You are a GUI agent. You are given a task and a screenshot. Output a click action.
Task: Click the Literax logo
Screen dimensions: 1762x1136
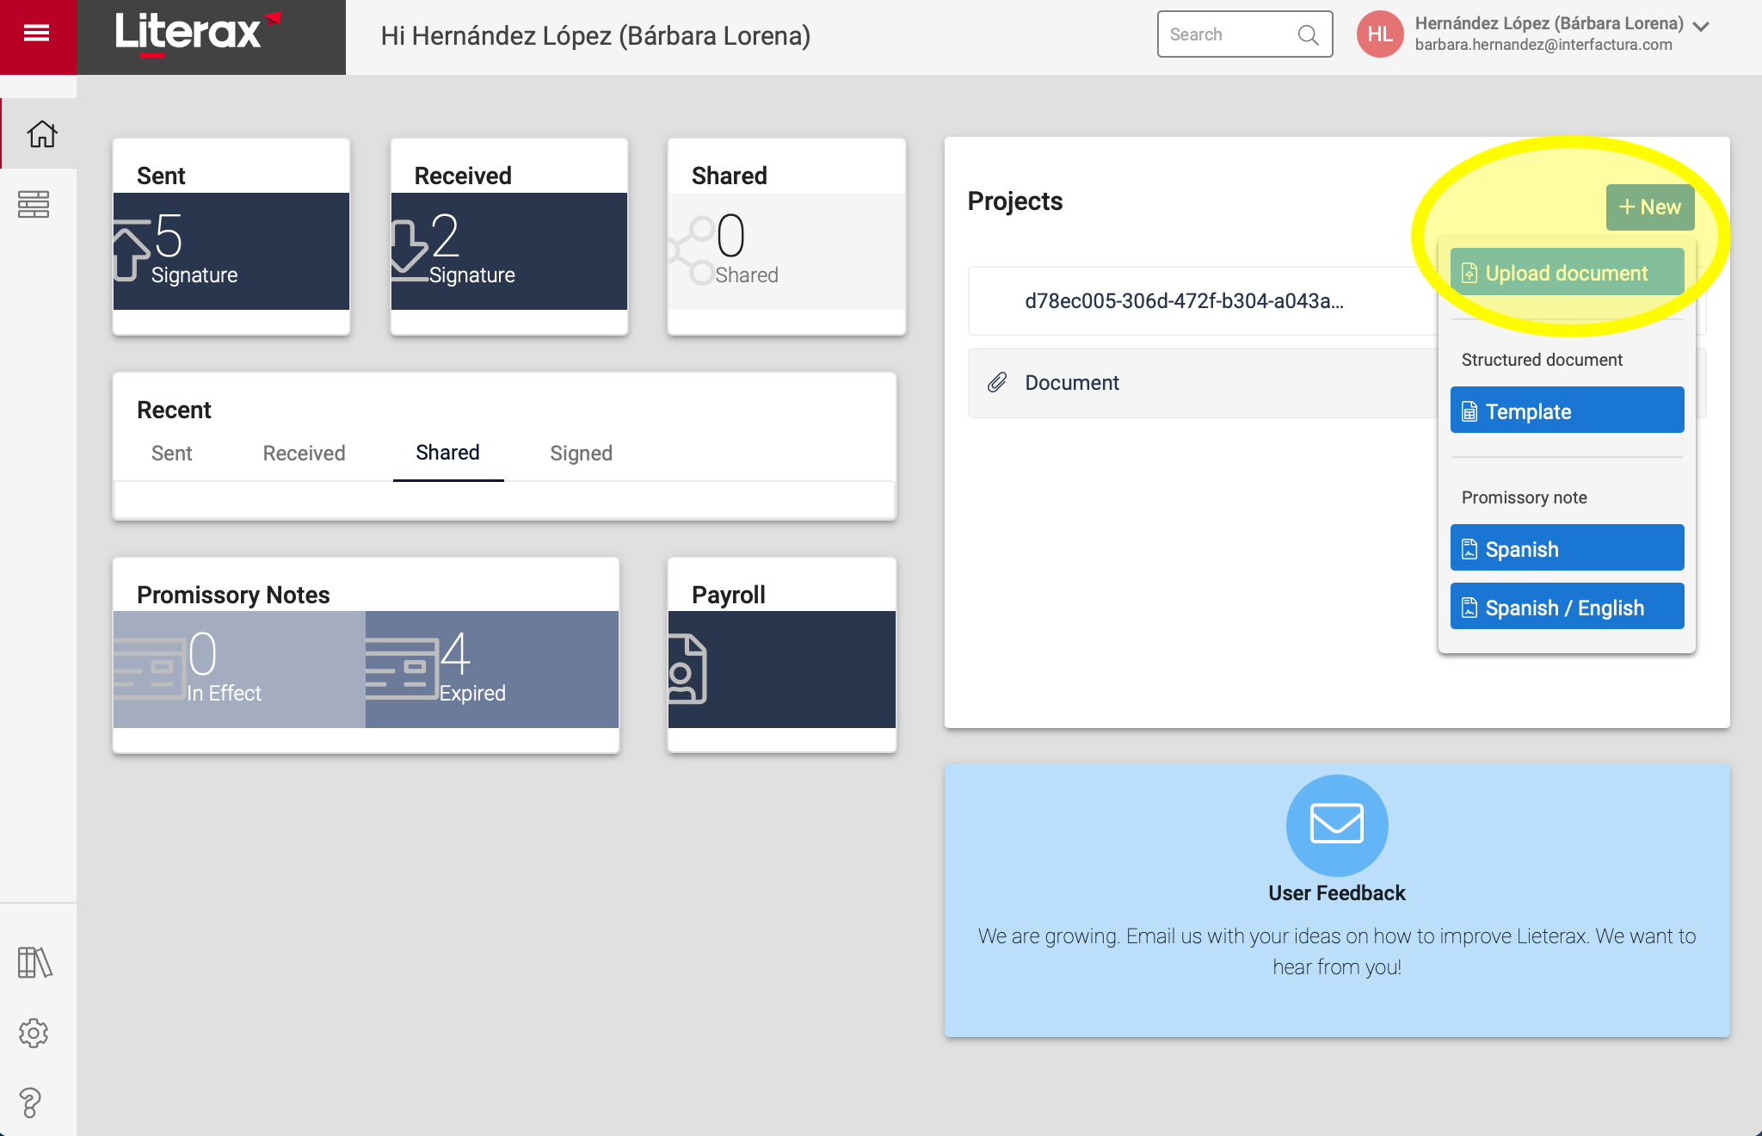pos(199,34)
